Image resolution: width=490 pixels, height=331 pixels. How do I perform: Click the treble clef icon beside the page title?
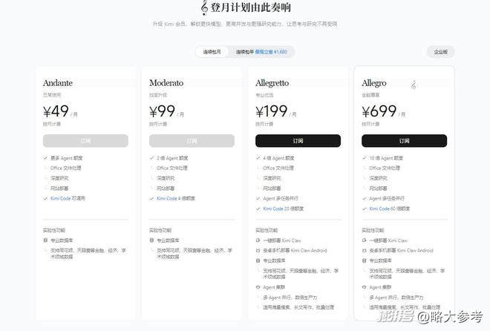pyautogui.click(x=204, y=8)
